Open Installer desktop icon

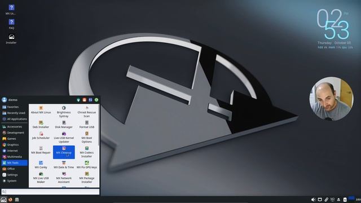(x=11, y=39)
